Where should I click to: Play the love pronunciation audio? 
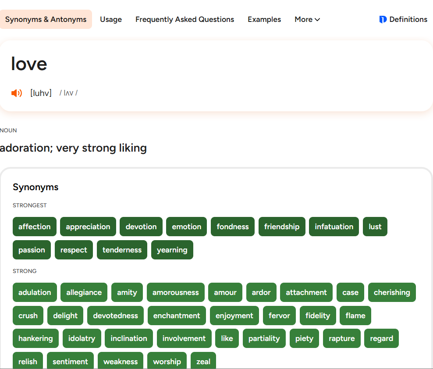pos(17,93)
